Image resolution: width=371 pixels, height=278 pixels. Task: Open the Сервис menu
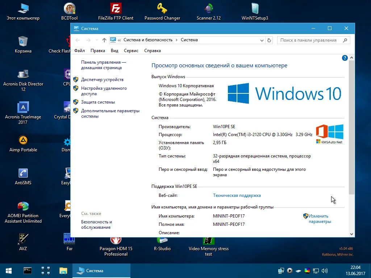(131, 51)
